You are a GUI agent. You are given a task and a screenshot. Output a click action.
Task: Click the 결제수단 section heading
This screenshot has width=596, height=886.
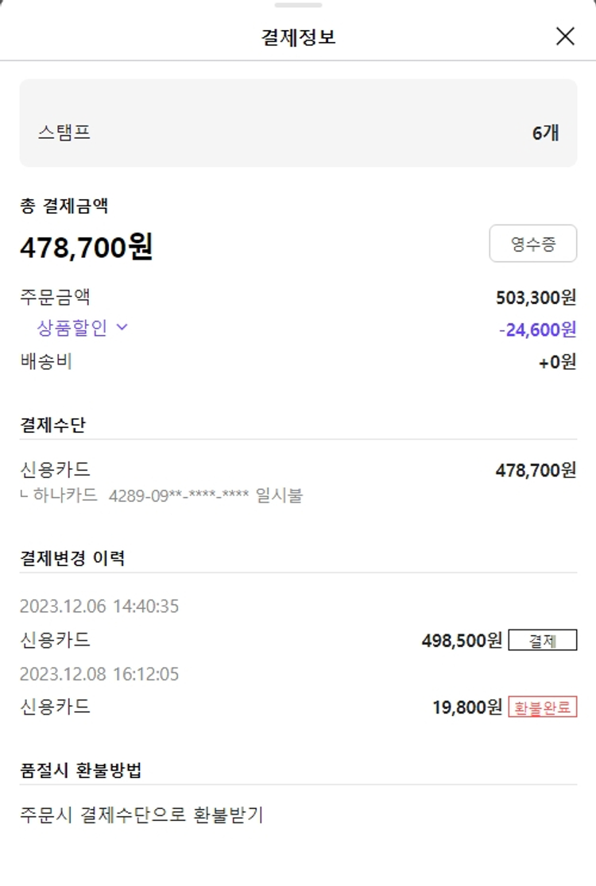pos(52,425)
